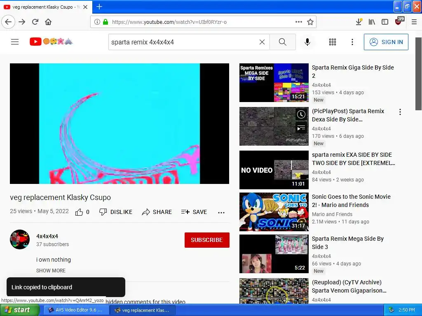Open 4x4x4x4 channel name link
The height and width of the screenshot is (316, 422).
coord(47,236)
